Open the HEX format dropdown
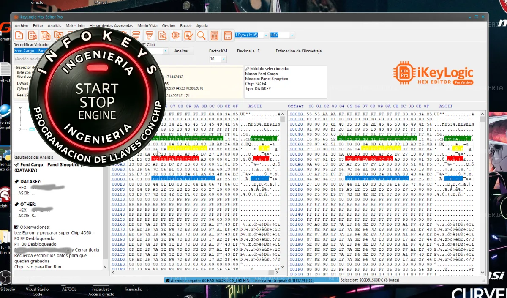Viewport: 507px width, 298px height. pyautogui.click(x=292, y=35)
